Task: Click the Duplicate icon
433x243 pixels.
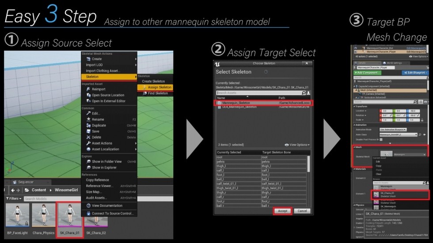Action: pyautogui.click(x=88, y=125)
